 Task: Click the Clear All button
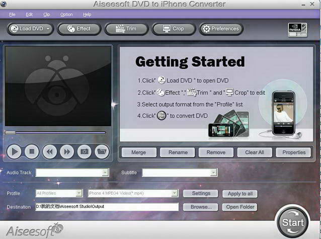pos(255,152)
